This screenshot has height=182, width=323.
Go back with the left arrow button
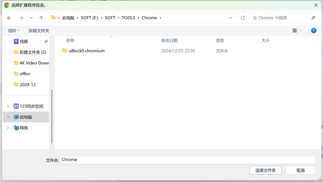9,18
